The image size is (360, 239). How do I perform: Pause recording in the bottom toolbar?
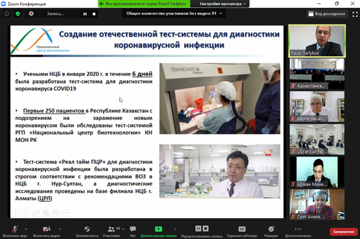(x=198, y=228)
